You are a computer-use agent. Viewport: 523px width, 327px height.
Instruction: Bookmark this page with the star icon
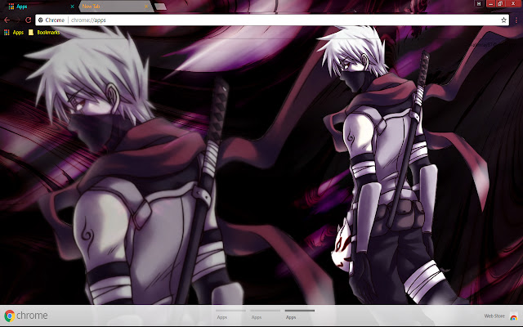[503, 20]
